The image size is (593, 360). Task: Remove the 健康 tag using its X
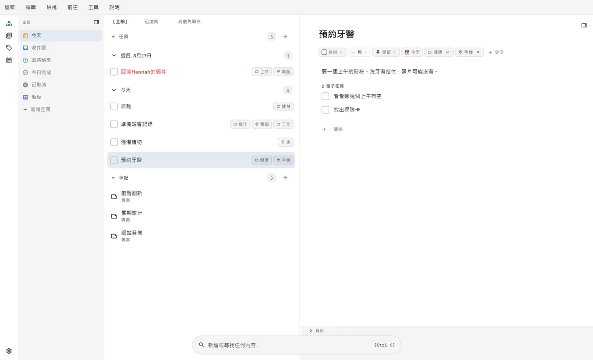(448, 52)
